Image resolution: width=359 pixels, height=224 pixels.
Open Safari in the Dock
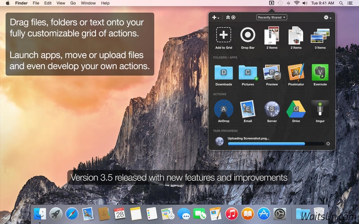coord(72,214)
